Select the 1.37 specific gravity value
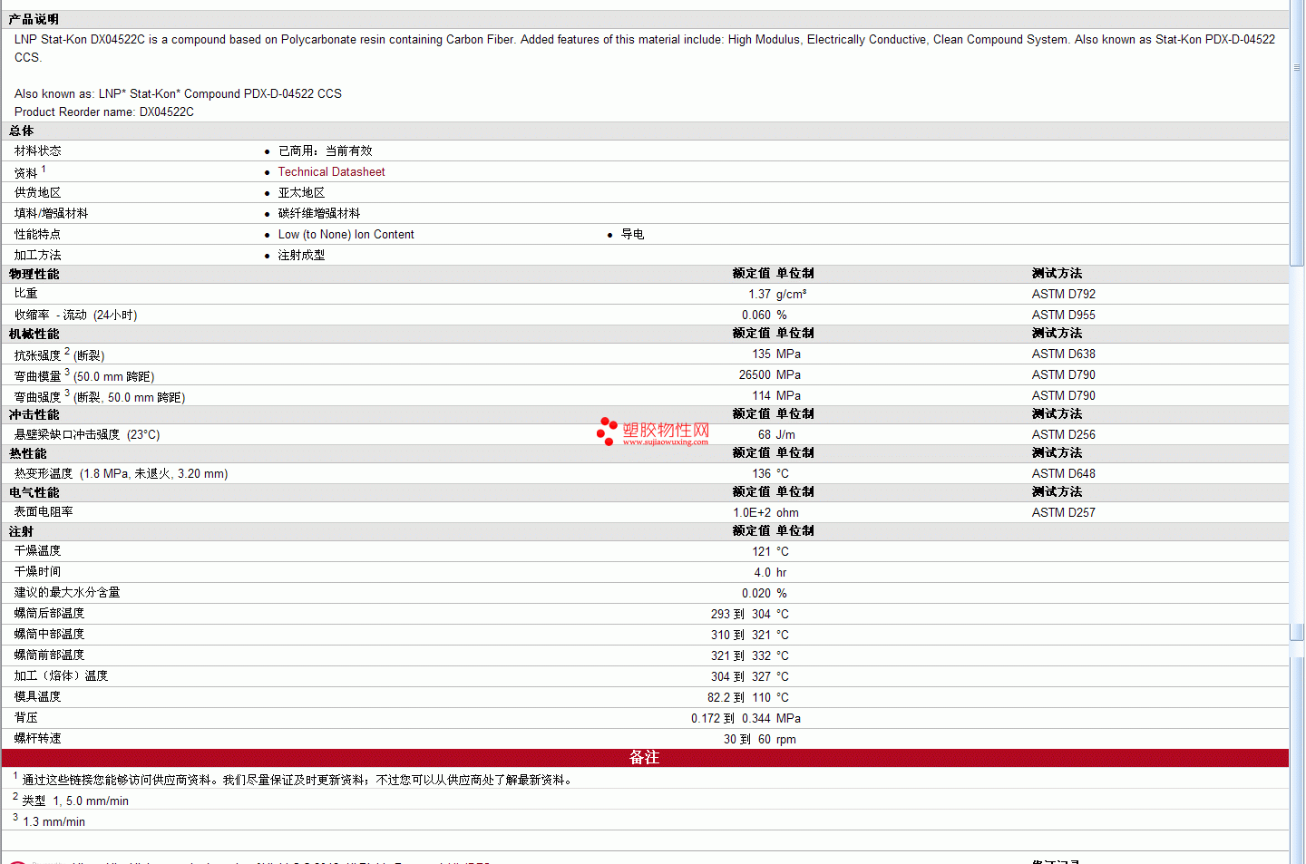1306x864 pixels. click(x=759, y=294)
